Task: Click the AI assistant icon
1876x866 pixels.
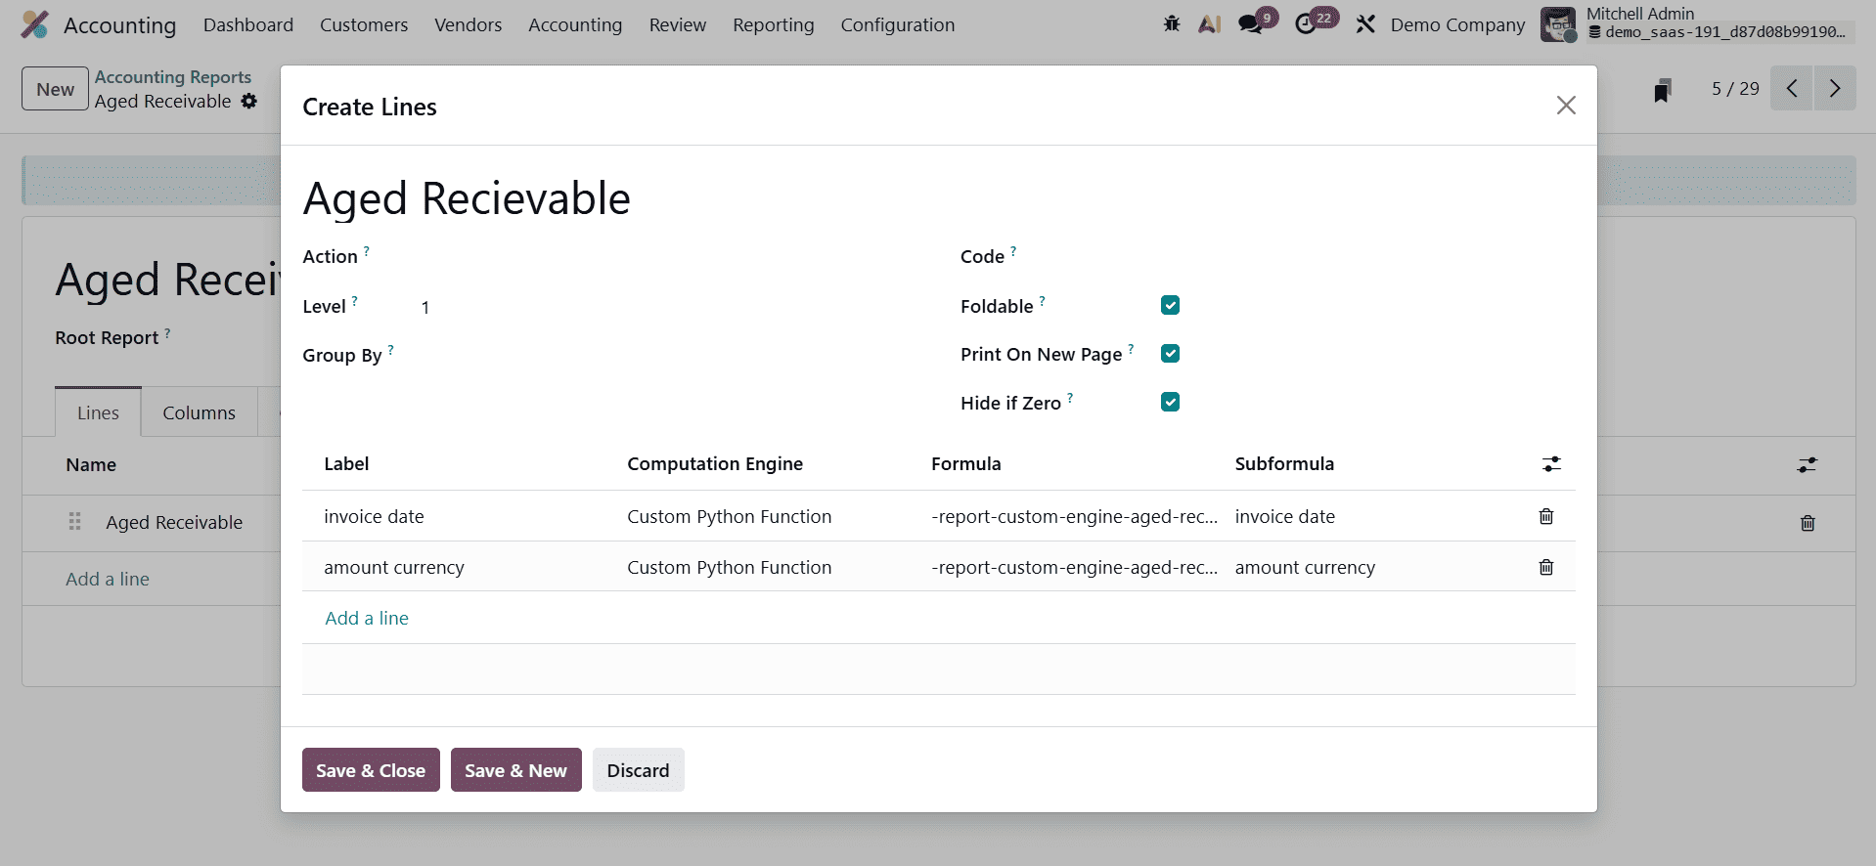Action: [x=1210, y=24]
